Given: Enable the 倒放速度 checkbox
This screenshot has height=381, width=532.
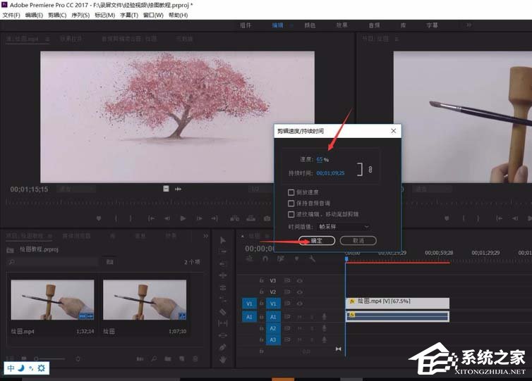Looking at the screenshot, I should pos(291,192).
